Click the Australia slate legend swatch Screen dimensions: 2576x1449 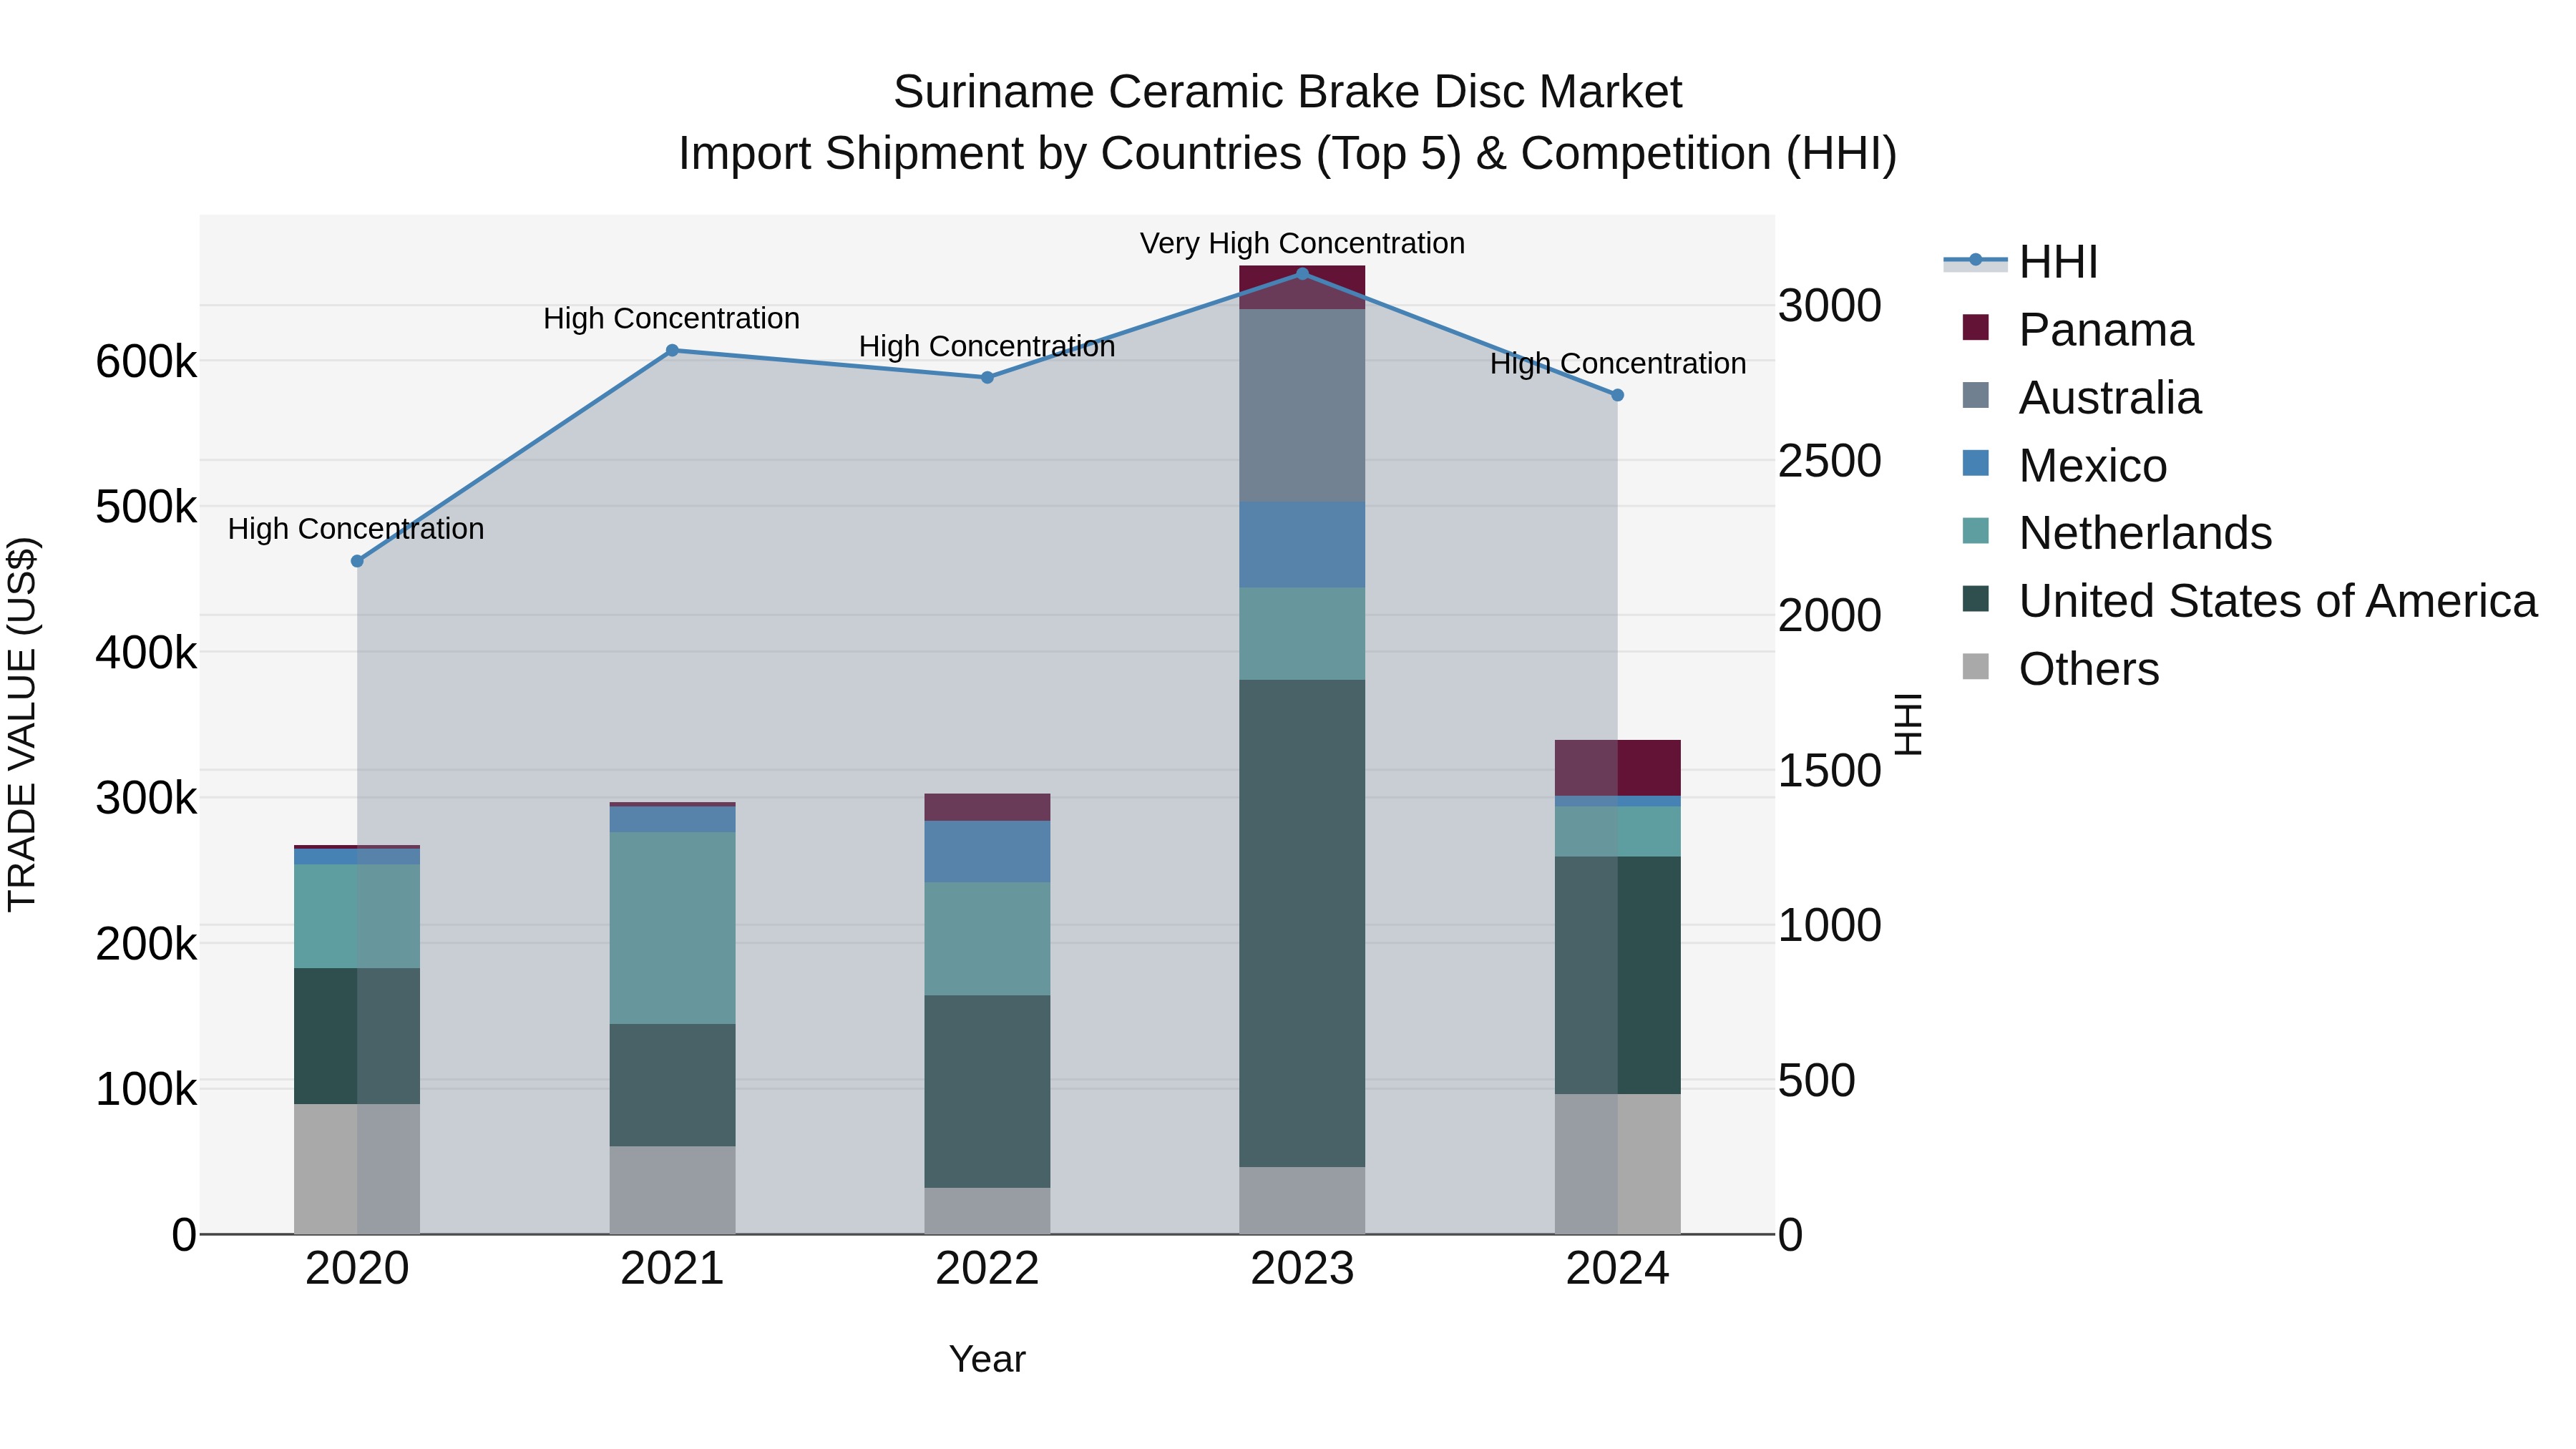pyautogui.click(x=1976, y=395)
